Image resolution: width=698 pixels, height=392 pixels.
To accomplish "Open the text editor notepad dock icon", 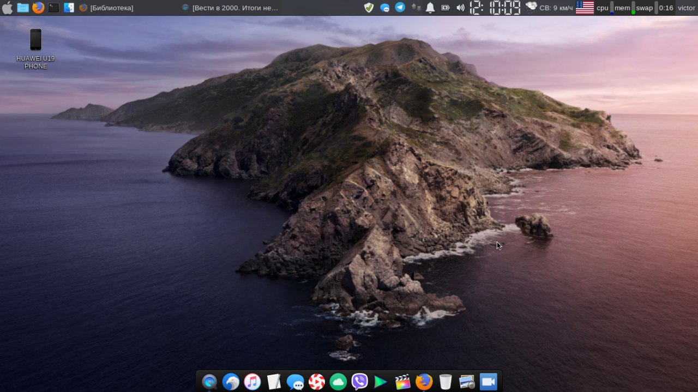I will click(274, 382).
